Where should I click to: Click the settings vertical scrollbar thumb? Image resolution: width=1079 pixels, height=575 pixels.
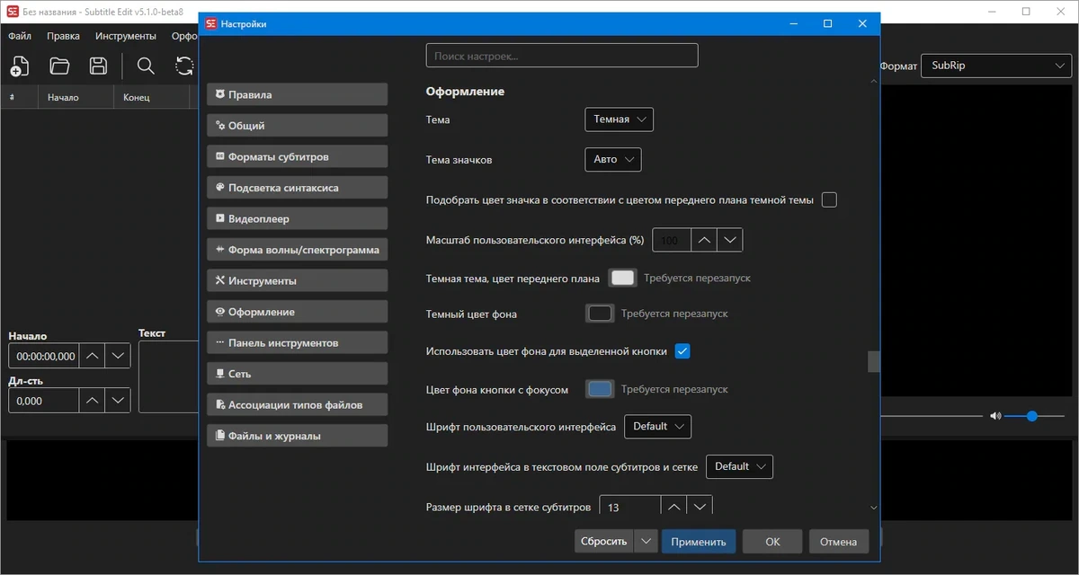click(x=873, y=361)
